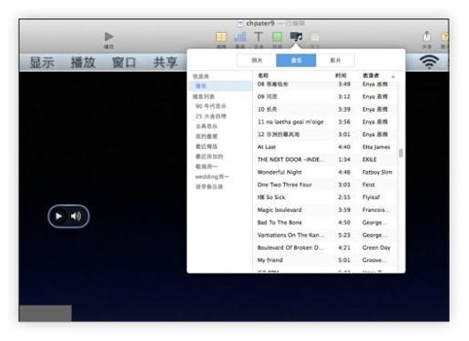Switch to the Photos tab in media browser
The height and width of the screenshot is (341, 469).
pyautogui.click(x=257, y=60)
